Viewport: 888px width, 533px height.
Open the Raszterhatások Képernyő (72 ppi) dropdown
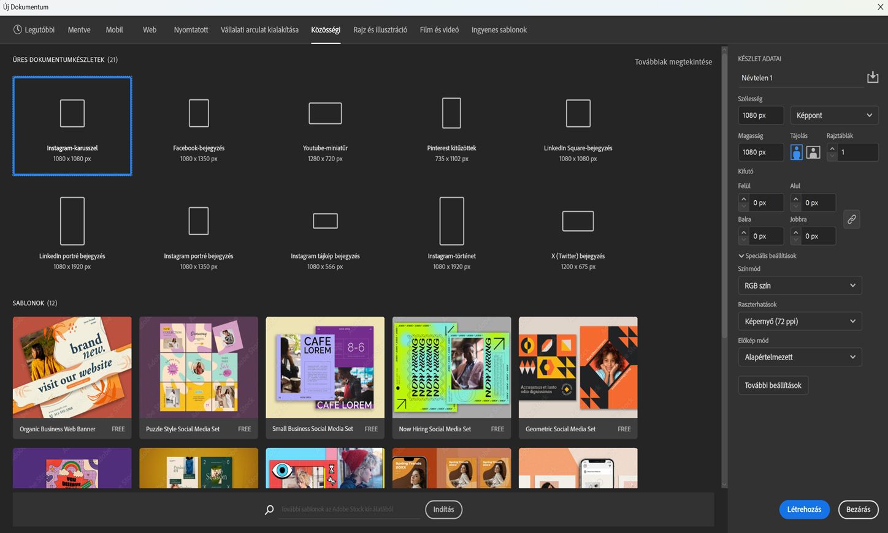800,322
